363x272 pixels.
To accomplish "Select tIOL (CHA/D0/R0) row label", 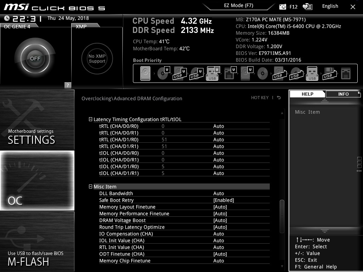I will [x=119, y=153].
